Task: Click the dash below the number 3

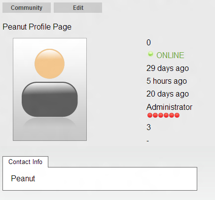Action: (x=148, y=141)
